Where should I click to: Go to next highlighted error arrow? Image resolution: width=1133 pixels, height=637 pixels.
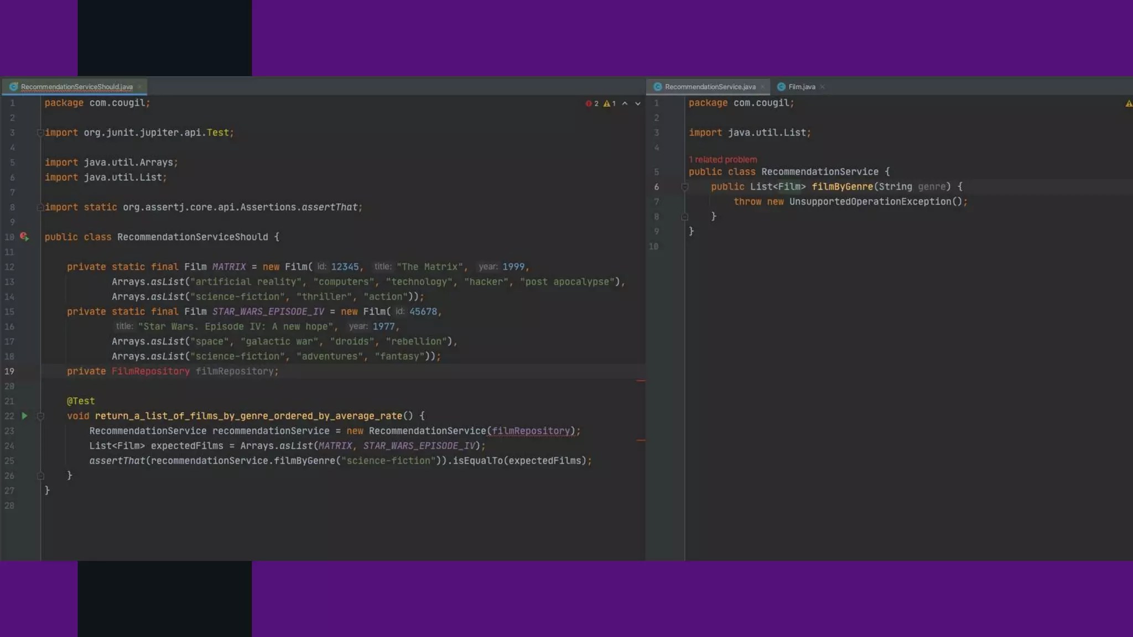coord(637,103)
